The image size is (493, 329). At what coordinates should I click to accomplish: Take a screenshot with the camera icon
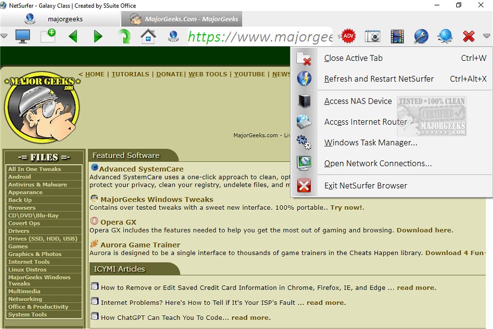point(373,37)
